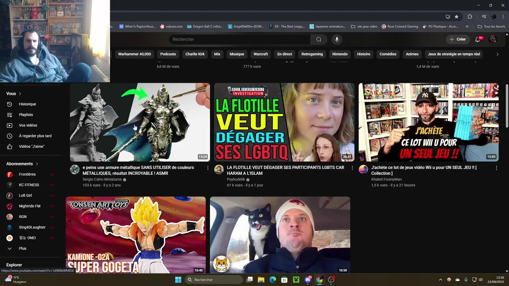This screenshot has height=286, width=509.
Task: Open File Explorer from the taskbar
Action: pyautogui.click(x=261, y=280)
